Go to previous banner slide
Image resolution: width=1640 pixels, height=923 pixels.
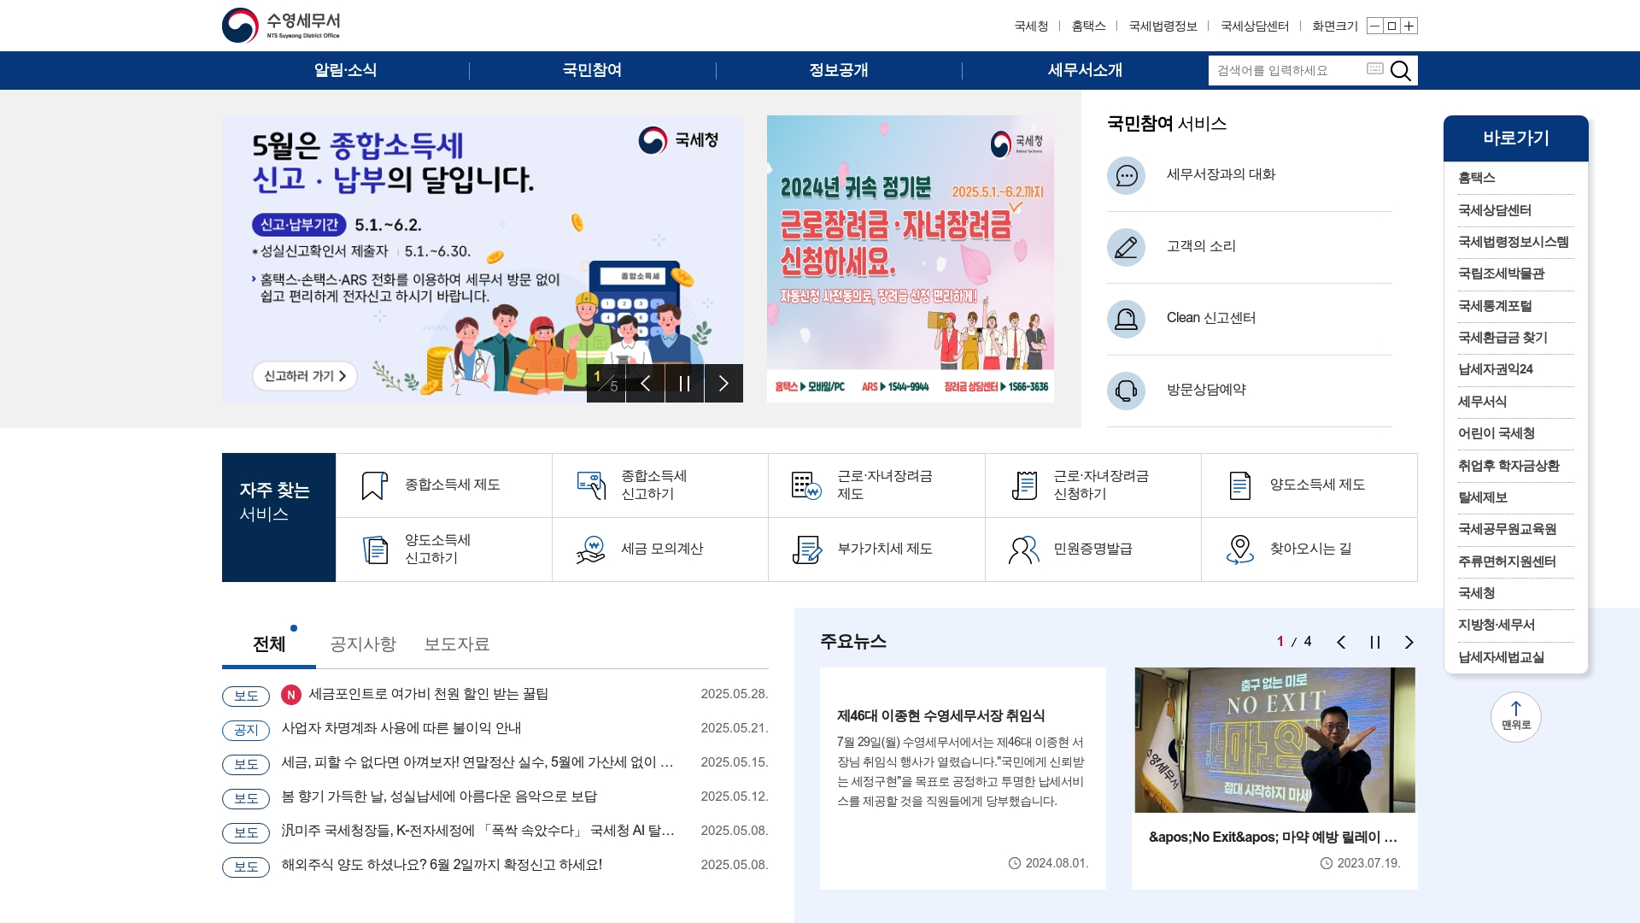coord(646,384)
